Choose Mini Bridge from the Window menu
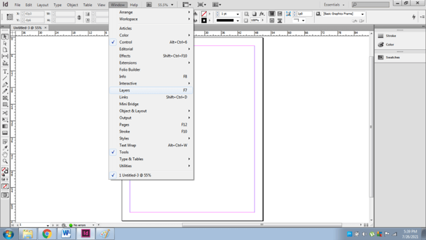Viewport: 426px width, 240px height. 152,104
